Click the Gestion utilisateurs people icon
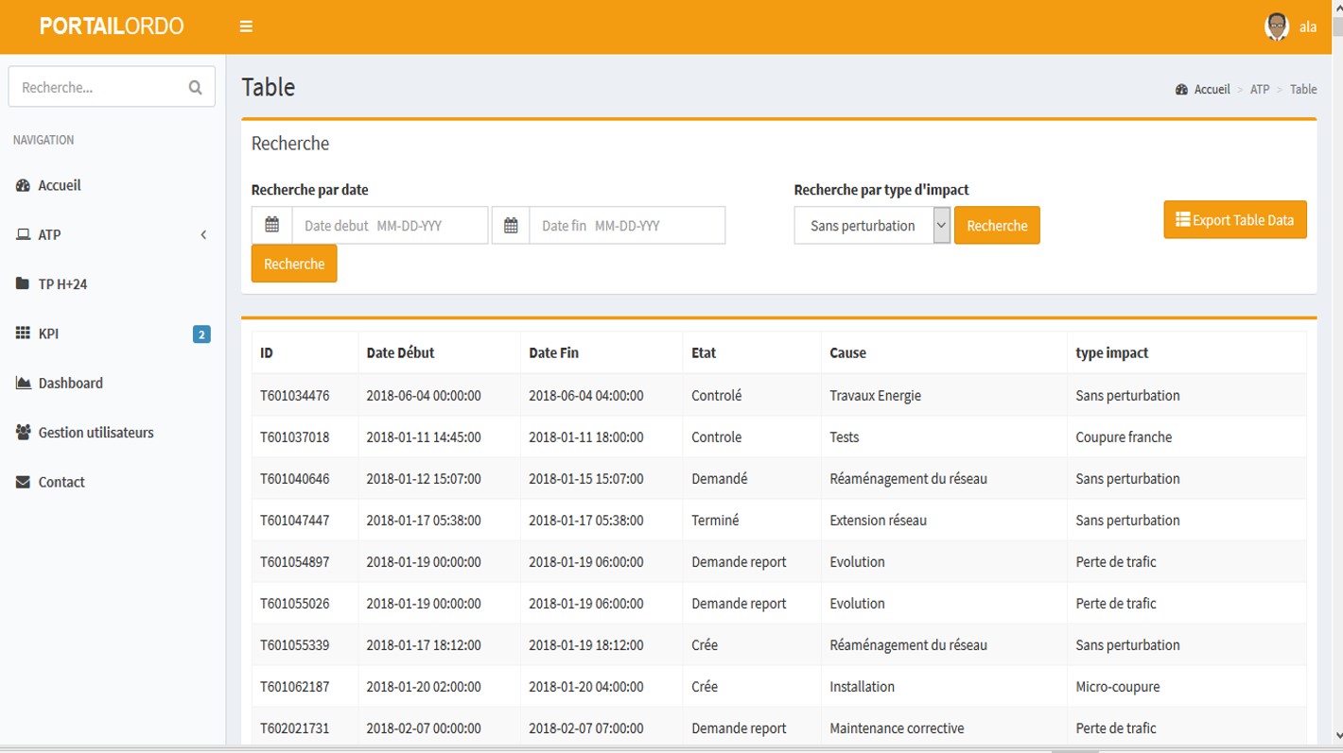The height and width of the screenshot is (753, 1343). 24,432
